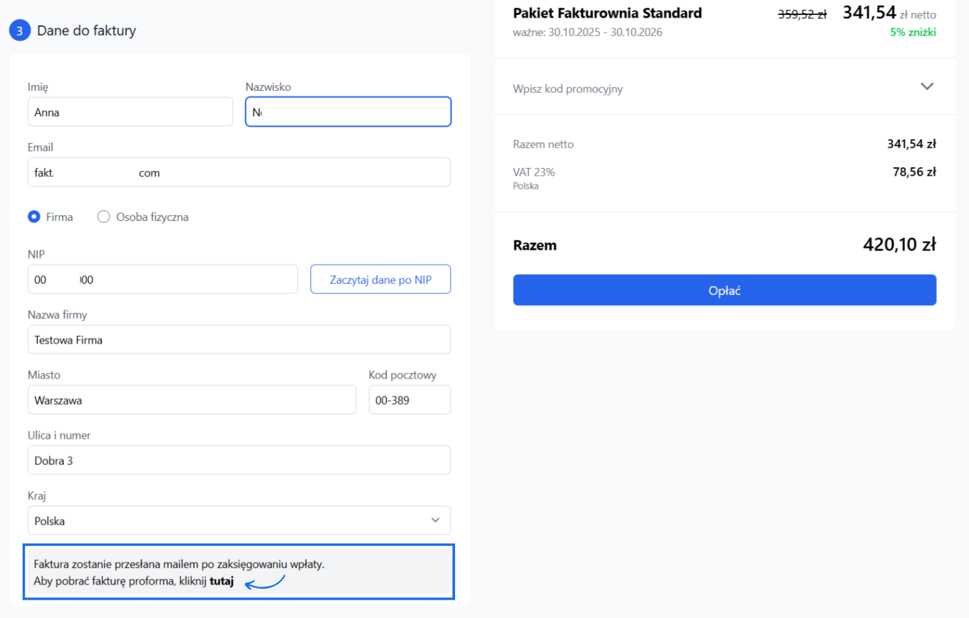The image size is (969, 618).
Task: Focus the Imię field containing Anna
Action: click(130, 112)
